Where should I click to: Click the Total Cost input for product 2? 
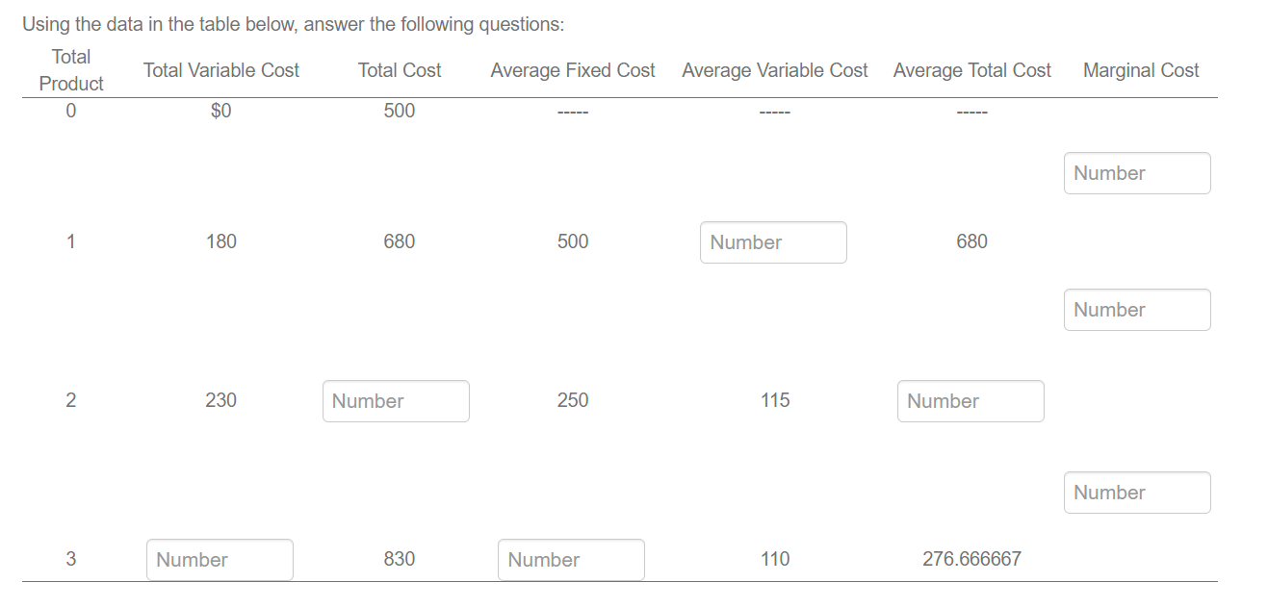[x=396, y=400]
